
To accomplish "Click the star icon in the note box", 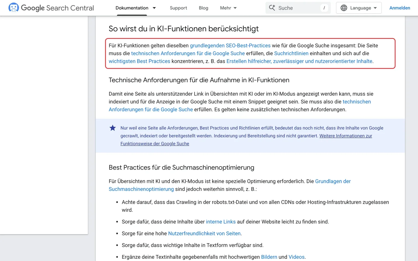I will pos(113,128).
